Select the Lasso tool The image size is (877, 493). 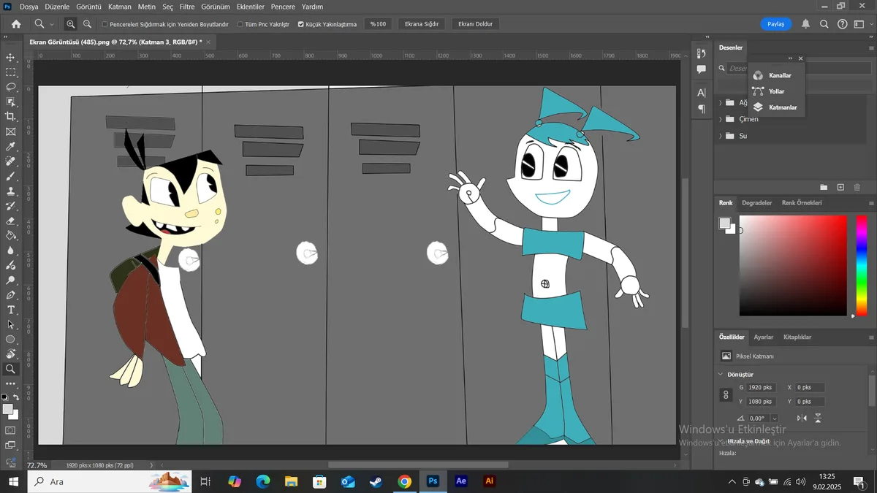10,87
